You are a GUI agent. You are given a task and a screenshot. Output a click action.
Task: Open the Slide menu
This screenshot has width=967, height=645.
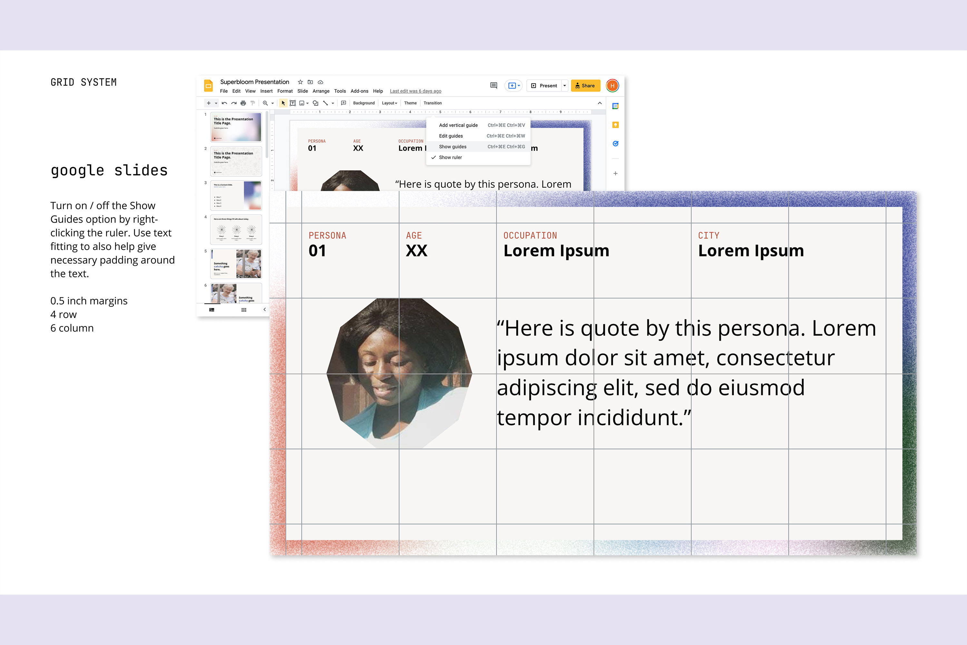click(303, 91)
